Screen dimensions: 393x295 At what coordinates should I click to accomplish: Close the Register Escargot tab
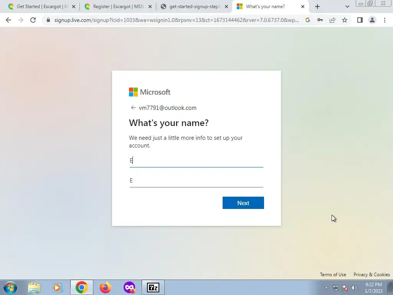coord(150,7)
